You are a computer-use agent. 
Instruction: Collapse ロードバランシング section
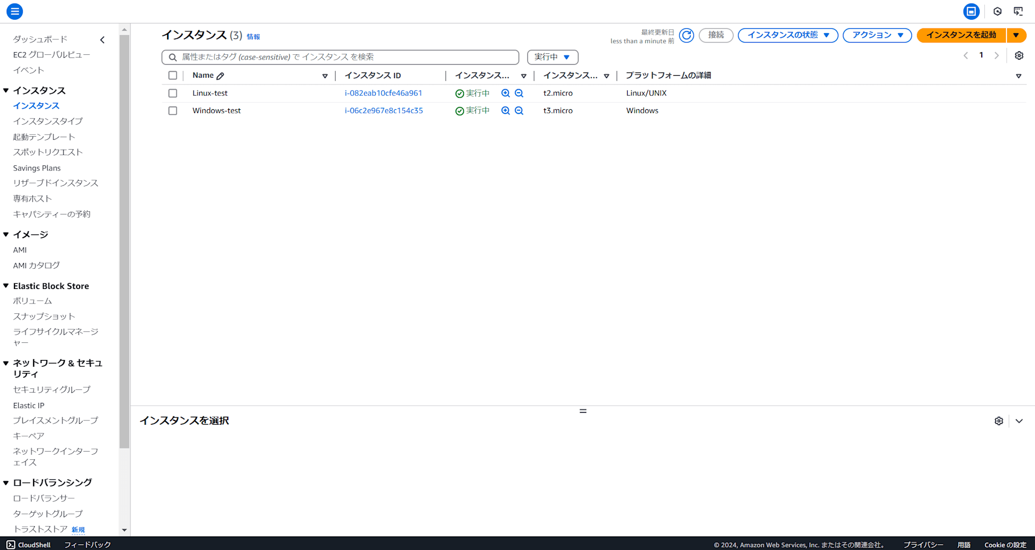(6, 483)
